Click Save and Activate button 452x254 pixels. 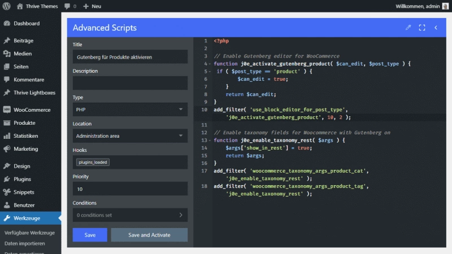149,235
